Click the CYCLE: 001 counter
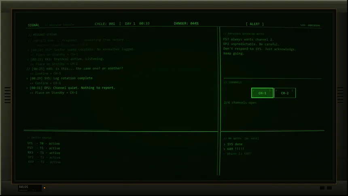 [x=105, y=24]
